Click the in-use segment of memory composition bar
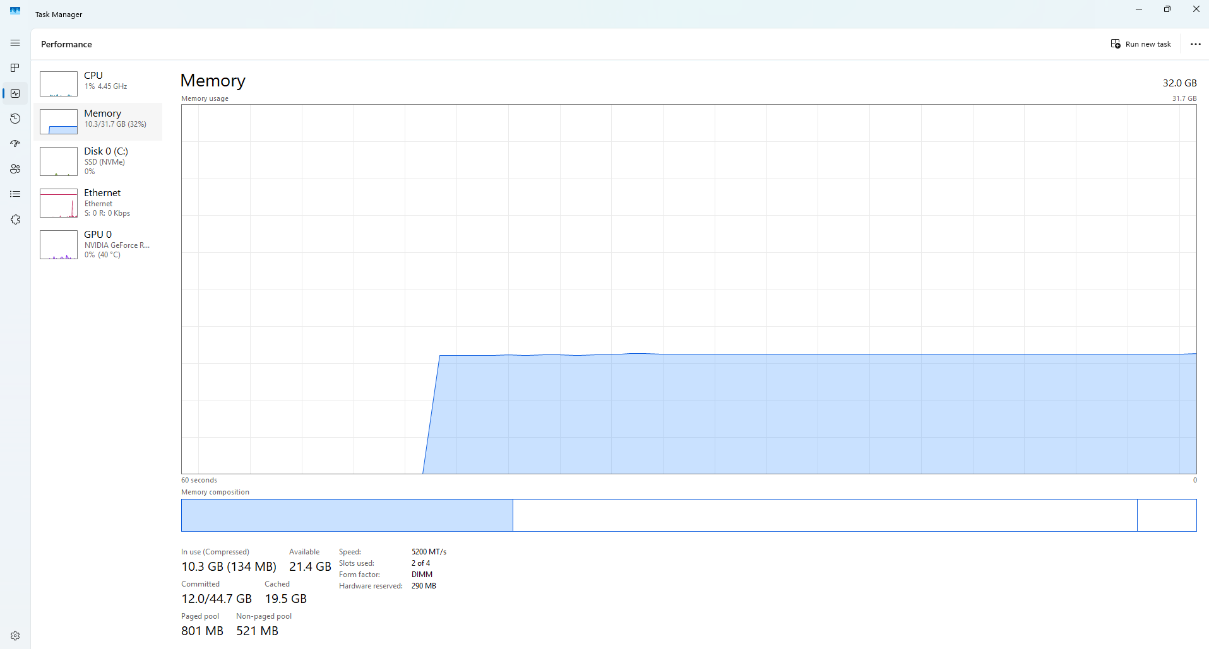The width and height of the screenshot is (1209, 649). [347, 515]
